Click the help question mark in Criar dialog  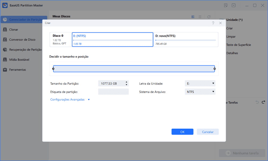tap(213, 23)
